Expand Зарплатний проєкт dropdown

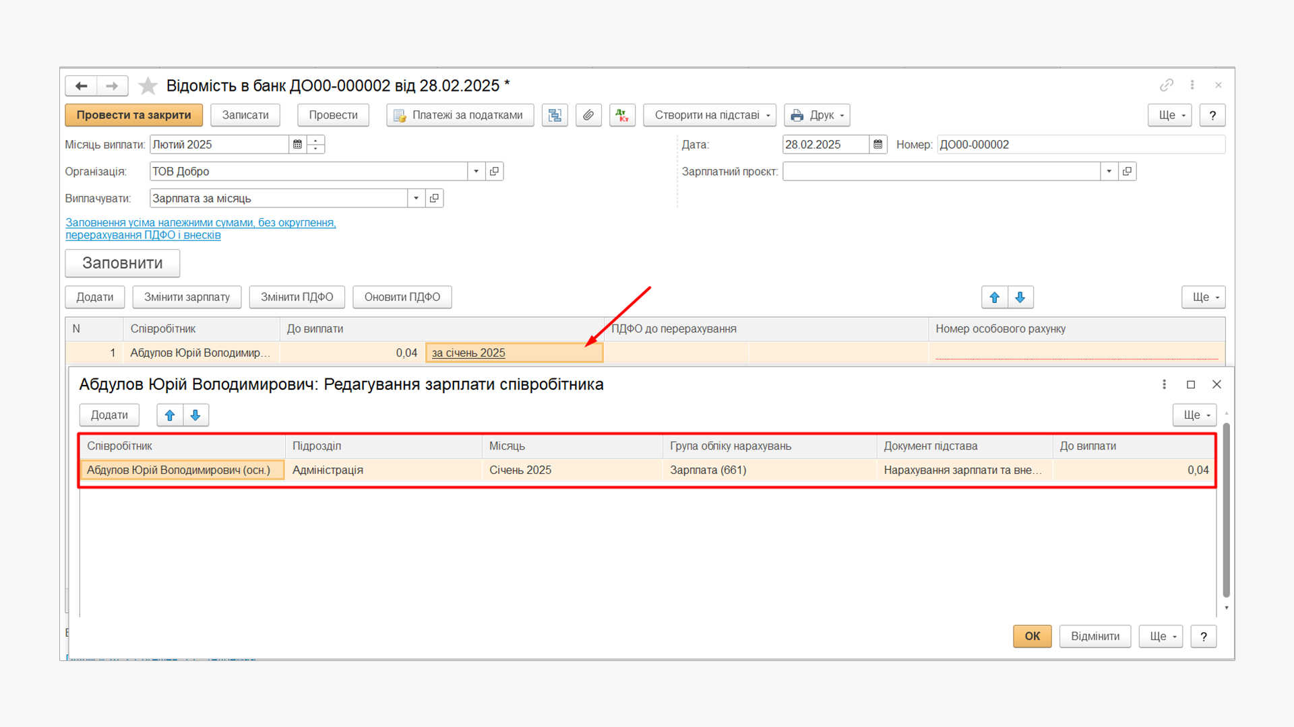click(1109, 171)
